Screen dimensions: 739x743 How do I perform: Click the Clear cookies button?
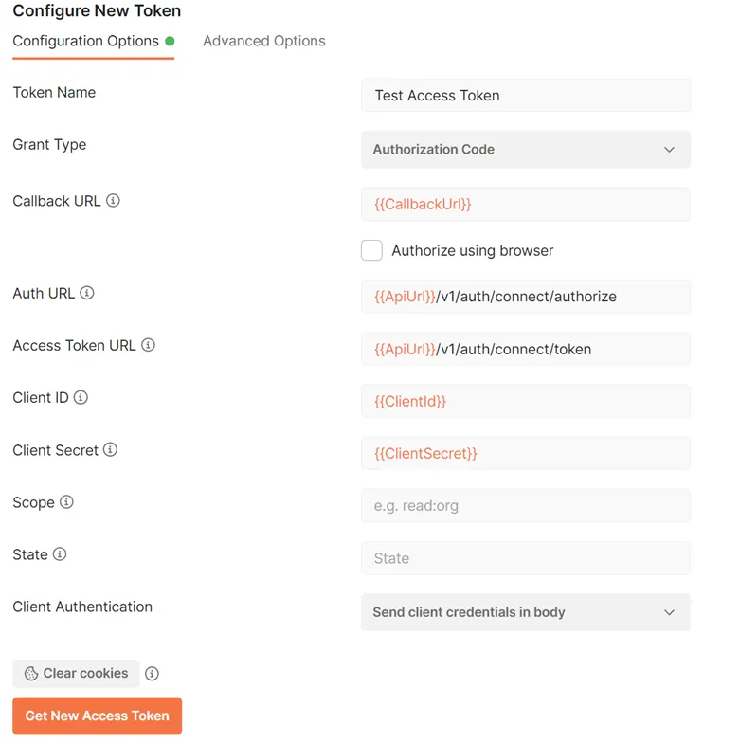76,674
